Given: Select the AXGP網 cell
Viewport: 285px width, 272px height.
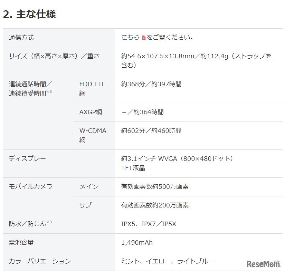Looking at the screenshot, I should tap(91, 112).
